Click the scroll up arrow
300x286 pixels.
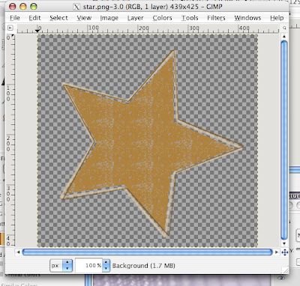284,37
